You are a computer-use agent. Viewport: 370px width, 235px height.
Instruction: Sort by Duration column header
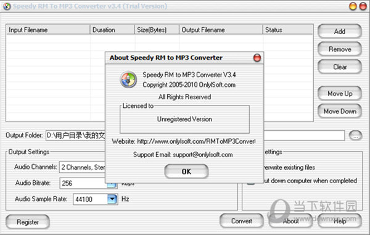click(112, 30)
